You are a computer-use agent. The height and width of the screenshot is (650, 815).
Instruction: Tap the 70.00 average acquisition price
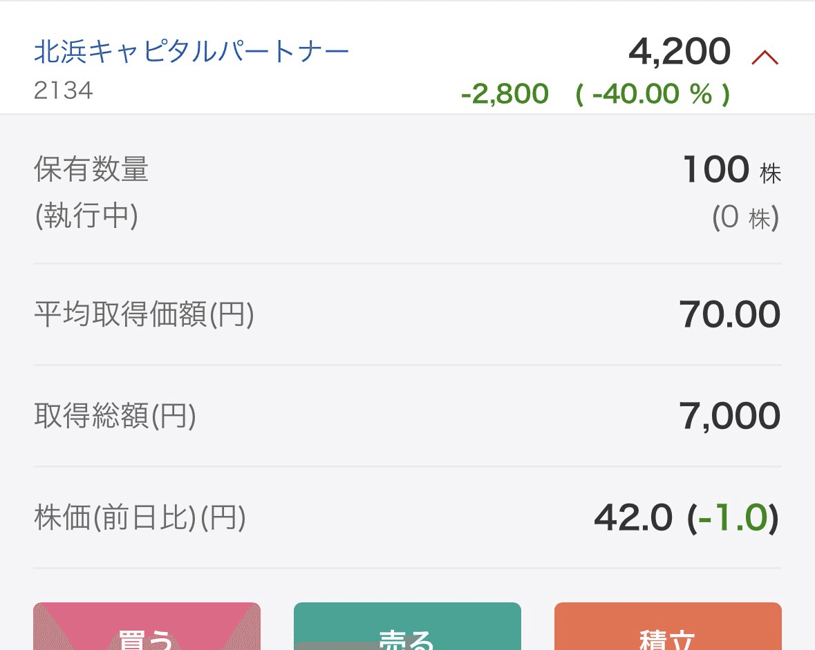click(729, 315)
